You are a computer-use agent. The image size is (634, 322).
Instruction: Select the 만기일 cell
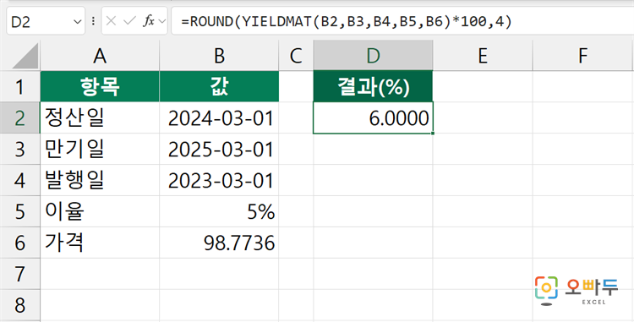[100, 149]
